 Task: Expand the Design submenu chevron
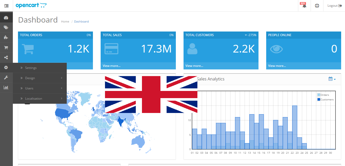coord(62,78)
